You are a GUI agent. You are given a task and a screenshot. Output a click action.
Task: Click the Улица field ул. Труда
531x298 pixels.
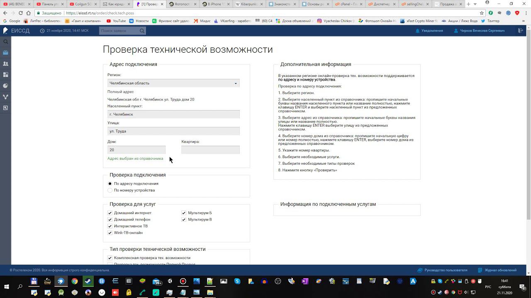click(173, 131)
